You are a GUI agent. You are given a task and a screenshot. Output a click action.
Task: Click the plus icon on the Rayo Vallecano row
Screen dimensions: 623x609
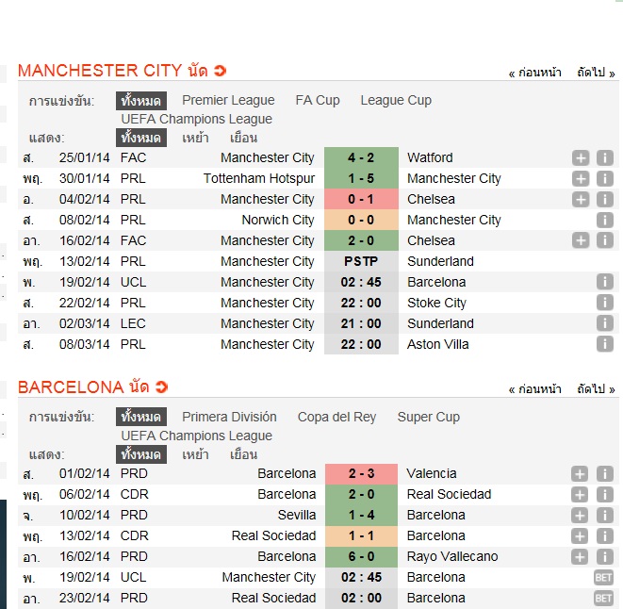(581, 556)
